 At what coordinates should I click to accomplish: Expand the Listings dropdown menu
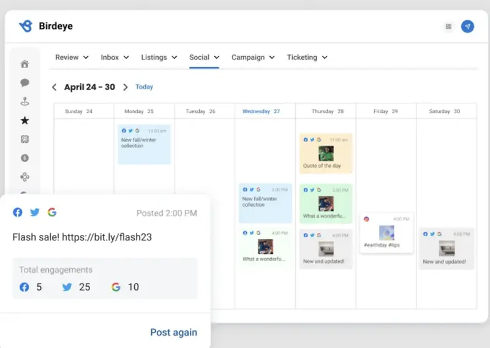point(159,57)
